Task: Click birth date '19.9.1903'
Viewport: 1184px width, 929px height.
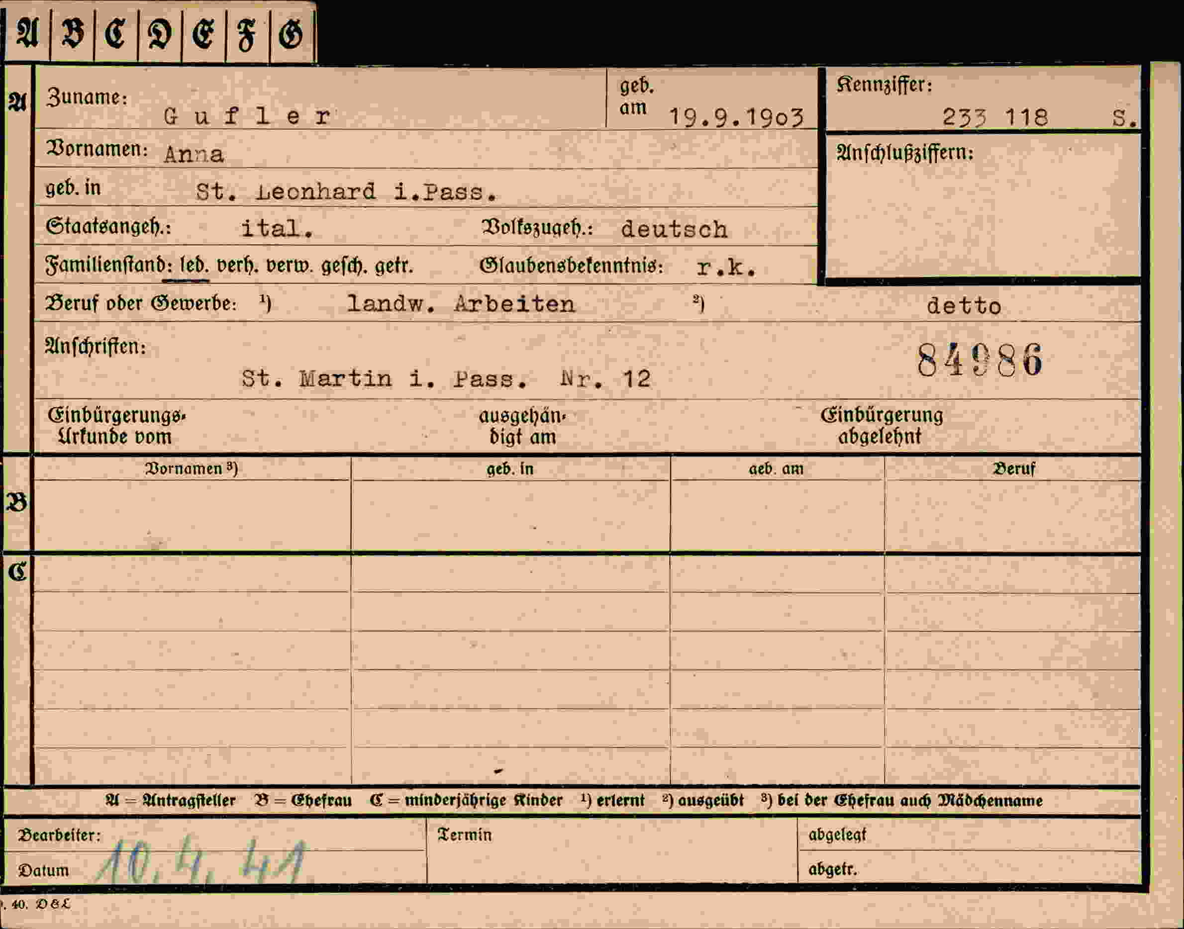Action: click(736, 117)
